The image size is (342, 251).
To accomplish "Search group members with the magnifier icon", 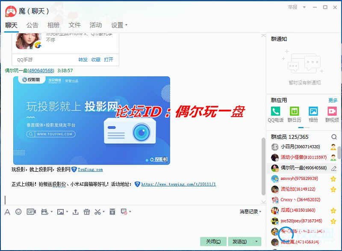I will (334, 137).
